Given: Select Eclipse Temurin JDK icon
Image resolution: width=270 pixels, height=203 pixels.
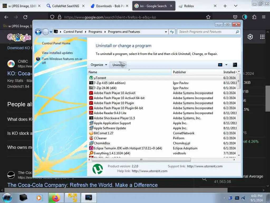Looking at the screenshot, I should click(x=91, y=148).
